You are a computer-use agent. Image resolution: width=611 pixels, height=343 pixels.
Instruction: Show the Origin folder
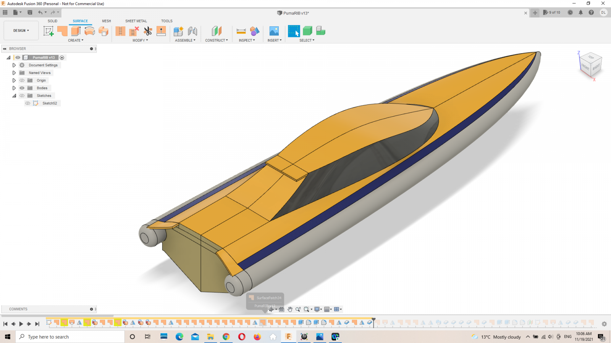[x=22, y=80]
